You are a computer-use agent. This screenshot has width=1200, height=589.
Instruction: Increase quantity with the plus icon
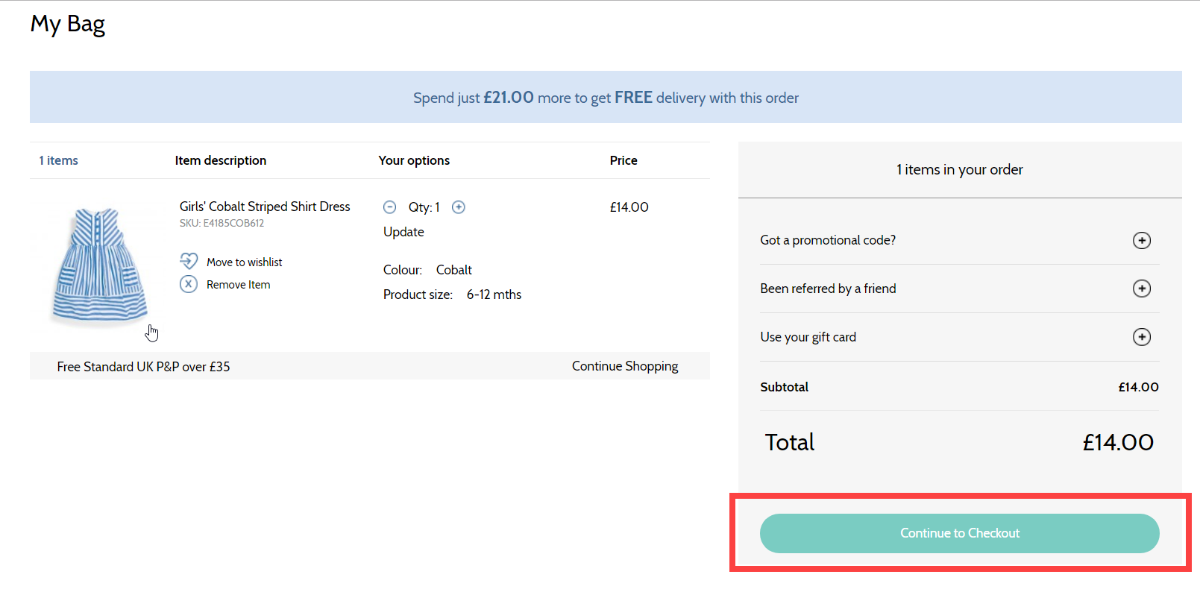(459, 207)
